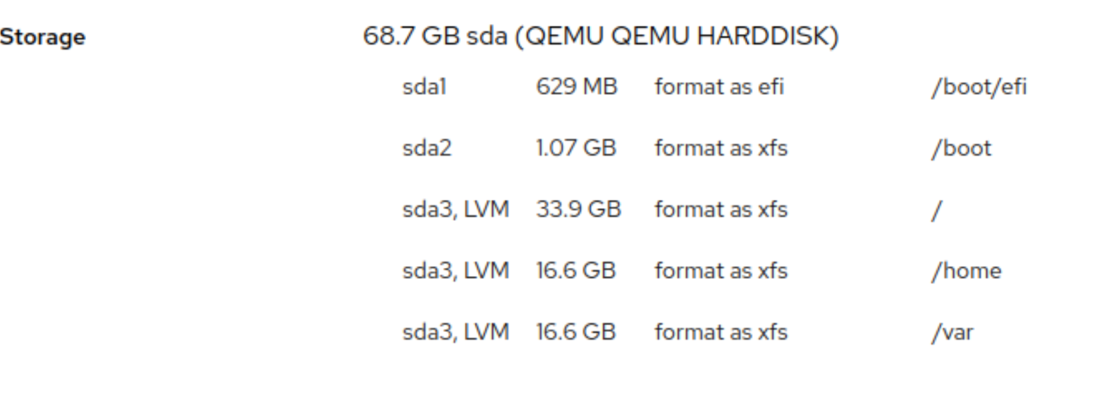The width and height of the screenshot is (1119, 408).
Task: Select the sda1 partition name
Action: pyautogui.click(x=424, y=87)
